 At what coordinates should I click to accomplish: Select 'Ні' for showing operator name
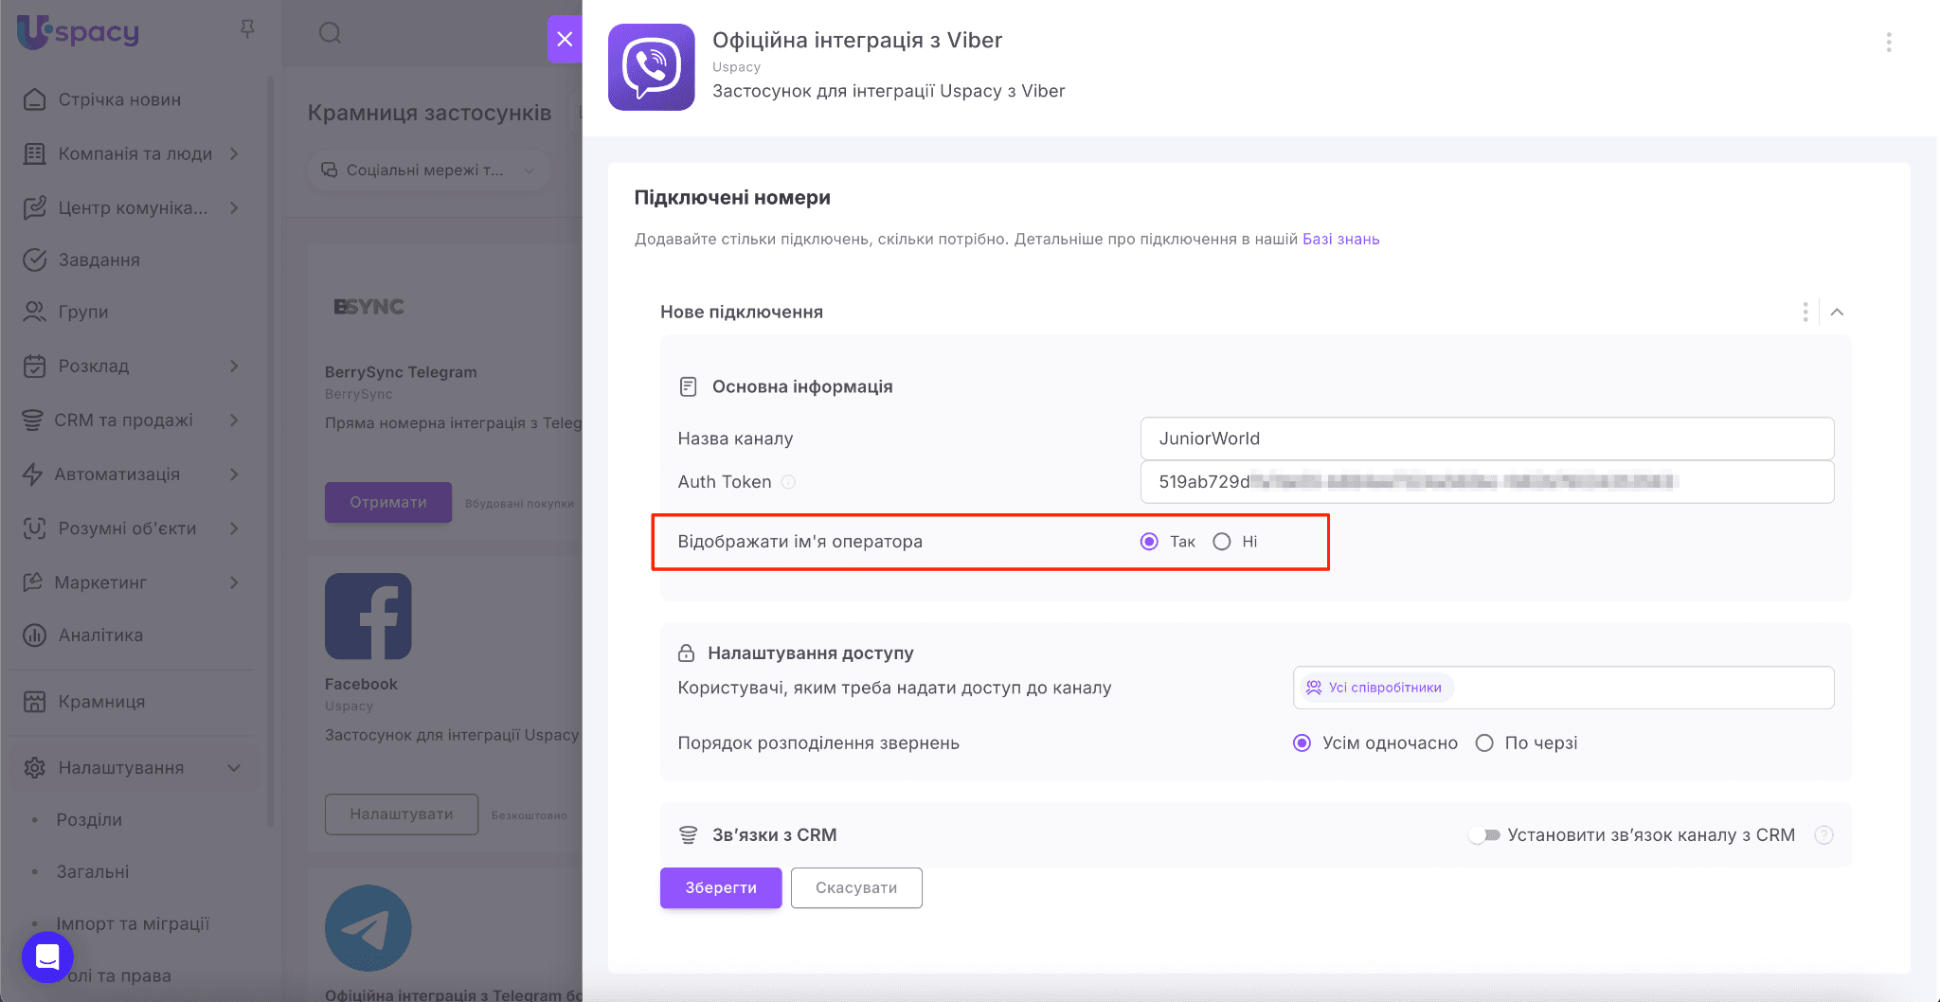click(1222, 542)
